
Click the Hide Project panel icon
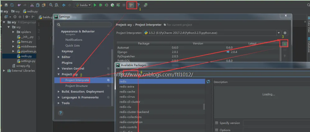pyautogui.click(x=33, y=17)
